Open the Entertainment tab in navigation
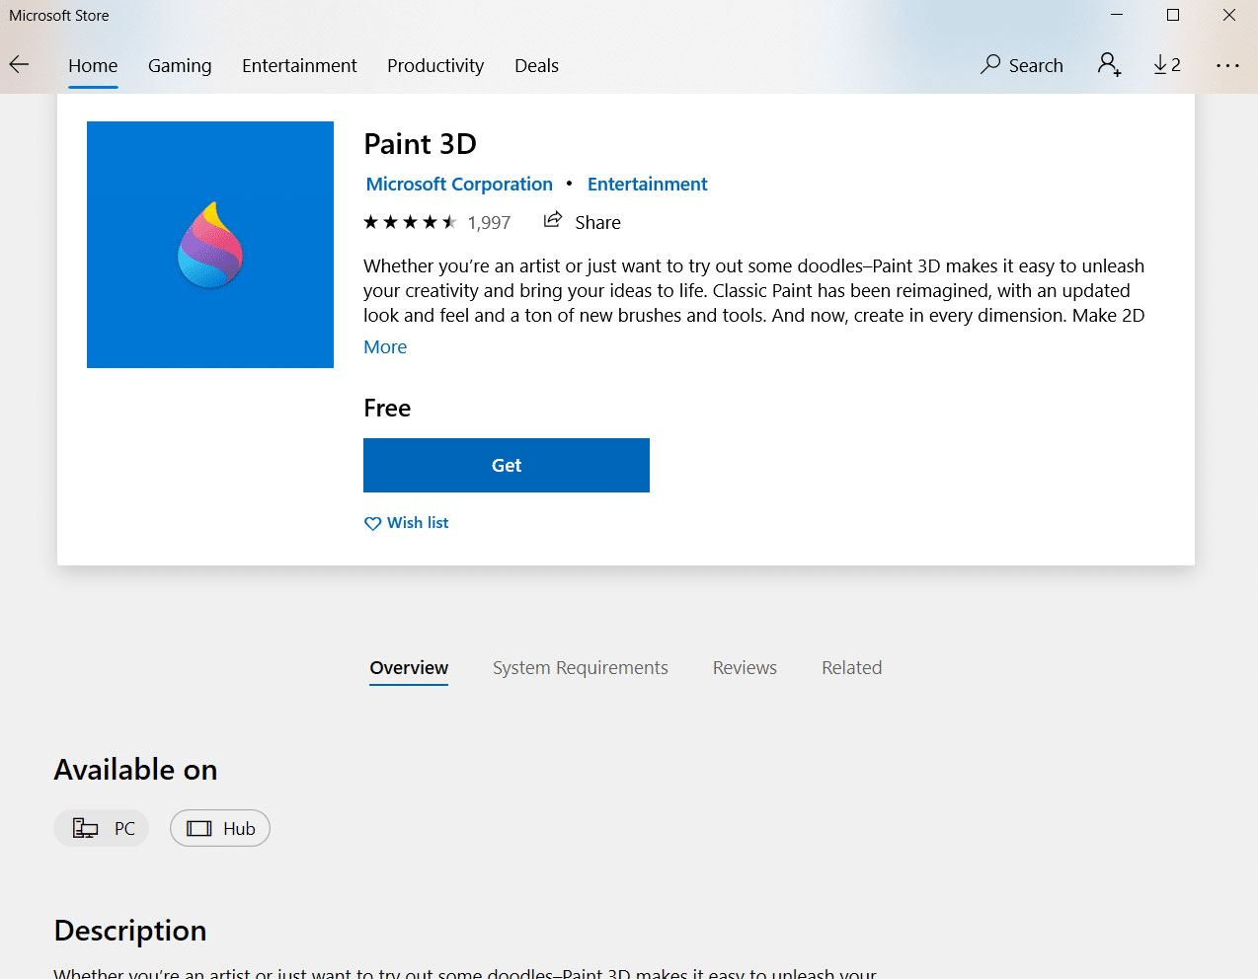1258x979 pixels. (x=299, y=66)
